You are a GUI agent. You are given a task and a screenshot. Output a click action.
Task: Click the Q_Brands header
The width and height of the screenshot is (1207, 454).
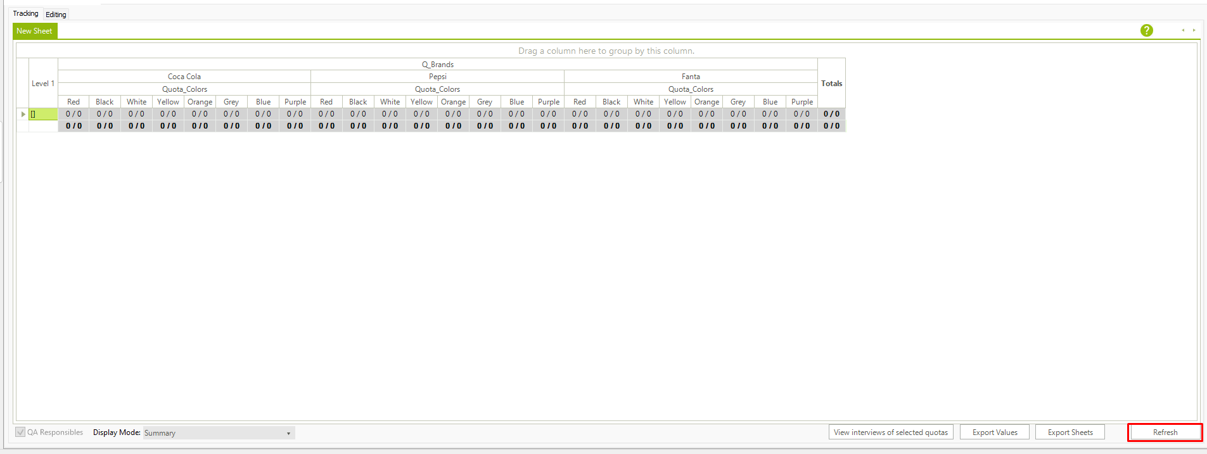click(438, 64)
